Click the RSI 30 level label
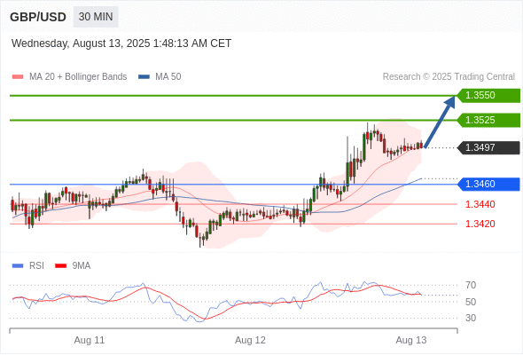523x355 pixels. click(471, 318)
